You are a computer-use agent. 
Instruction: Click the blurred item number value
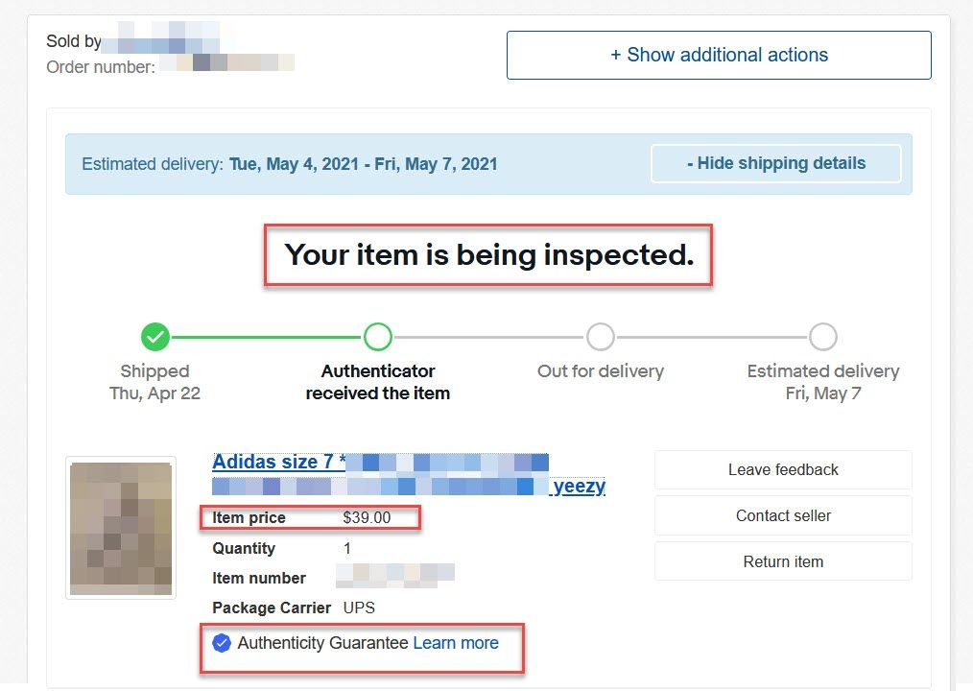[395, 576]
